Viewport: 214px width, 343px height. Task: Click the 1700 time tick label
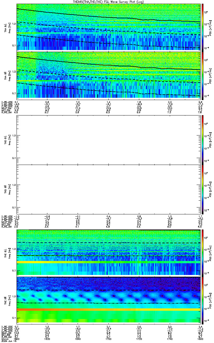[x=109, y=339]
